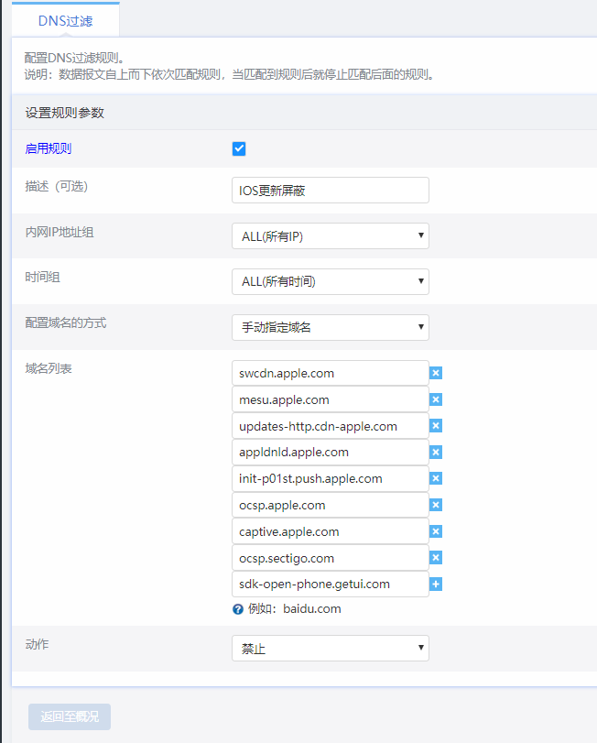Open the 内网IP地址组 dropdown
The image size is (597, 743).
(330, 236)
